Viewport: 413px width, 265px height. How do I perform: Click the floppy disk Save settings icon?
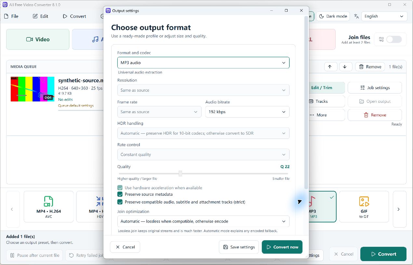pyautogui.click(x=226, y=247)
